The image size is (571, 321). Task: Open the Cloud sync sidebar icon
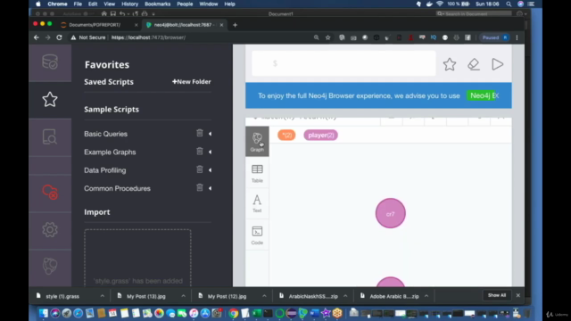(50, 192)
